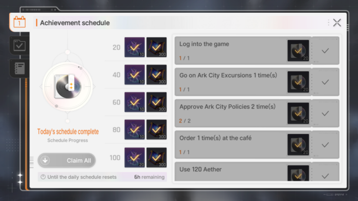
Task: Open the daily calendar schedule tab
Action: pyautogui.click(x=19, y=22)
